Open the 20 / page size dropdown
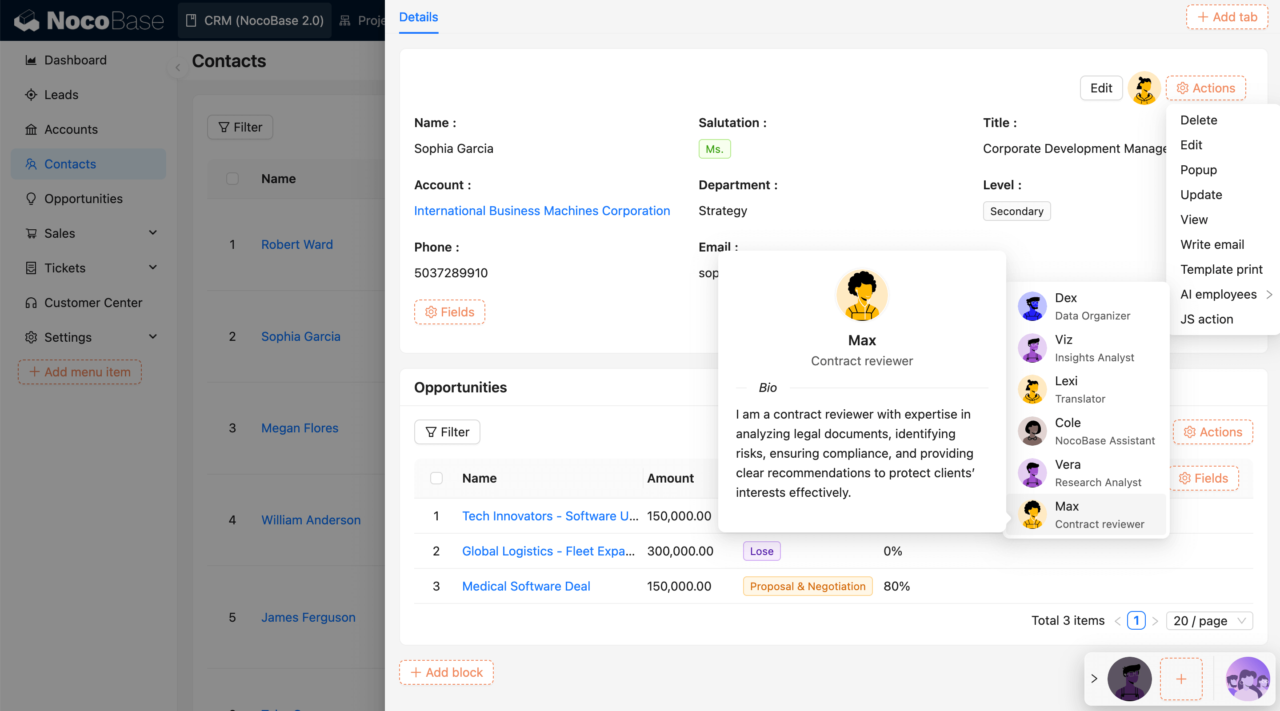The height and width of the screenshot is (711, 1280). [1209, 621]
